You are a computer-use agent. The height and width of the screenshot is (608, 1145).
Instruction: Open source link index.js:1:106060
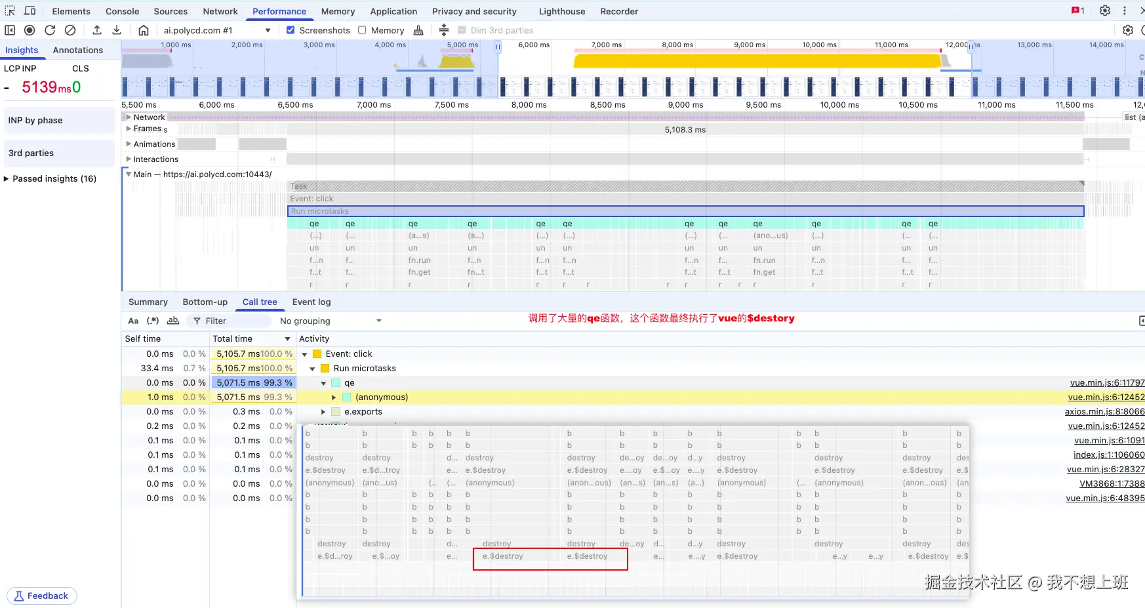click(x=1109, y=455)
